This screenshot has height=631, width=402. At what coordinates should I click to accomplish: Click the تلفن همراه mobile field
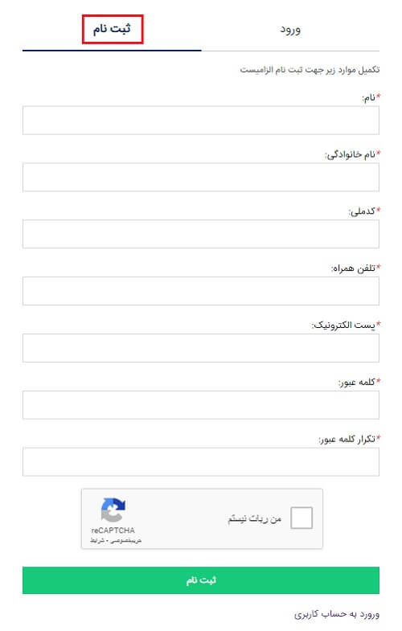pyautogui.click(x=201, y=291)
